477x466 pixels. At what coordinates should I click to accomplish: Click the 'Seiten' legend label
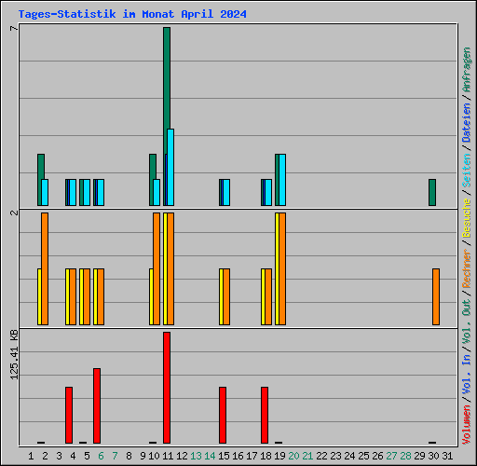(x=467, y=171)
